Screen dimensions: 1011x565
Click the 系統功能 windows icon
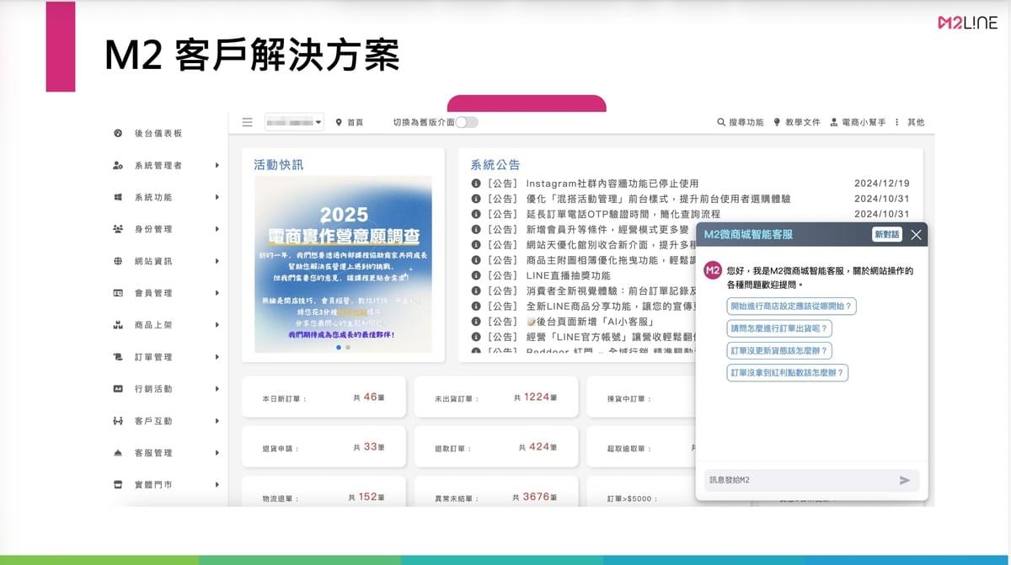(x=118, y=197)
